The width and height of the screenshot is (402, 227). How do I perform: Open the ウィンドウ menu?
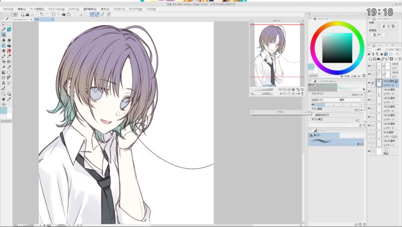(x=135, y=9)
